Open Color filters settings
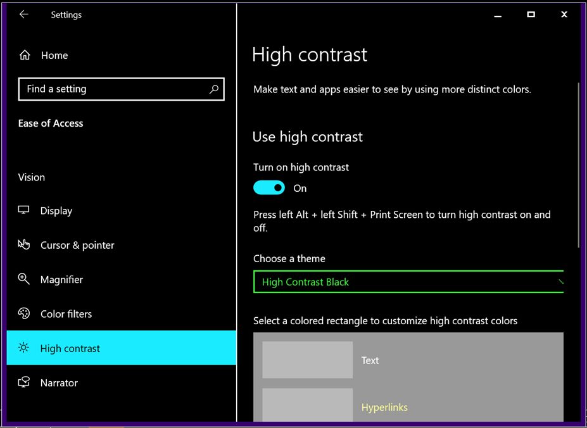 [122, 314]
